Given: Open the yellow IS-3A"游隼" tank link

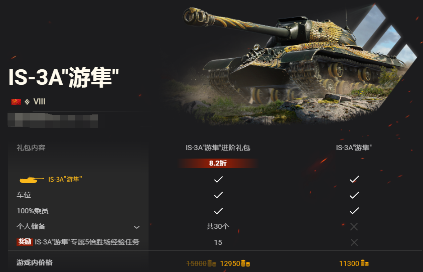Looking at the screenshot, I should (x=65, y=180).
